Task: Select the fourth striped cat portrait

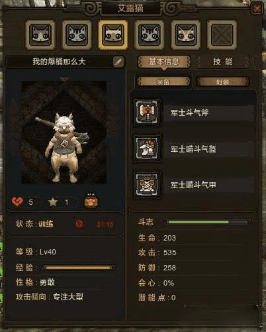Action: coord(150,34)
